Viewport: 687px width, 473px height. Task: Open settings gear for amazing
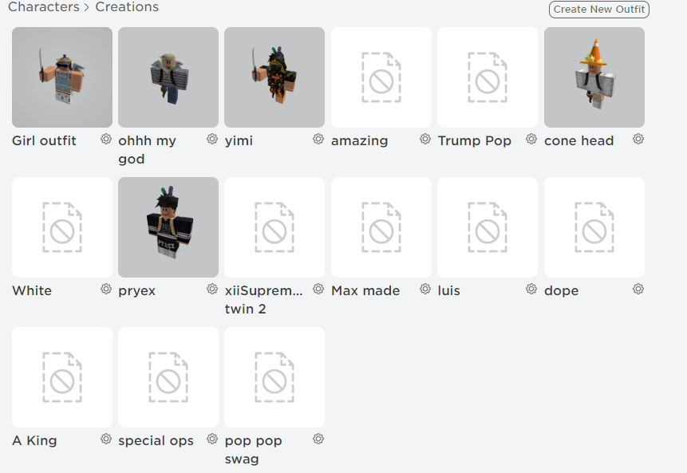coord(424,139)
